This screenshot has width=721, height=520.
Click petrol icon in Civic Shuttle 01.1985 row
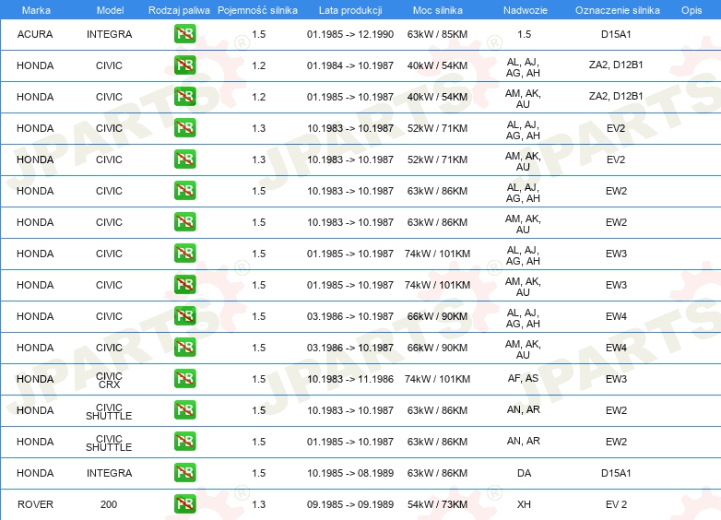click(x=184, y=441)
